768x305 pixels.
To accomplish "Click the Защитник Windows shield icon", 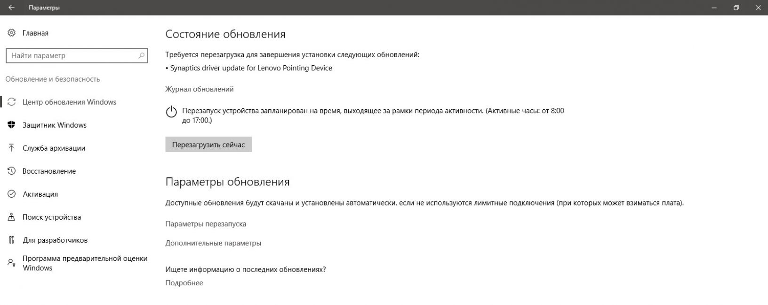I will tap(12, 125).
